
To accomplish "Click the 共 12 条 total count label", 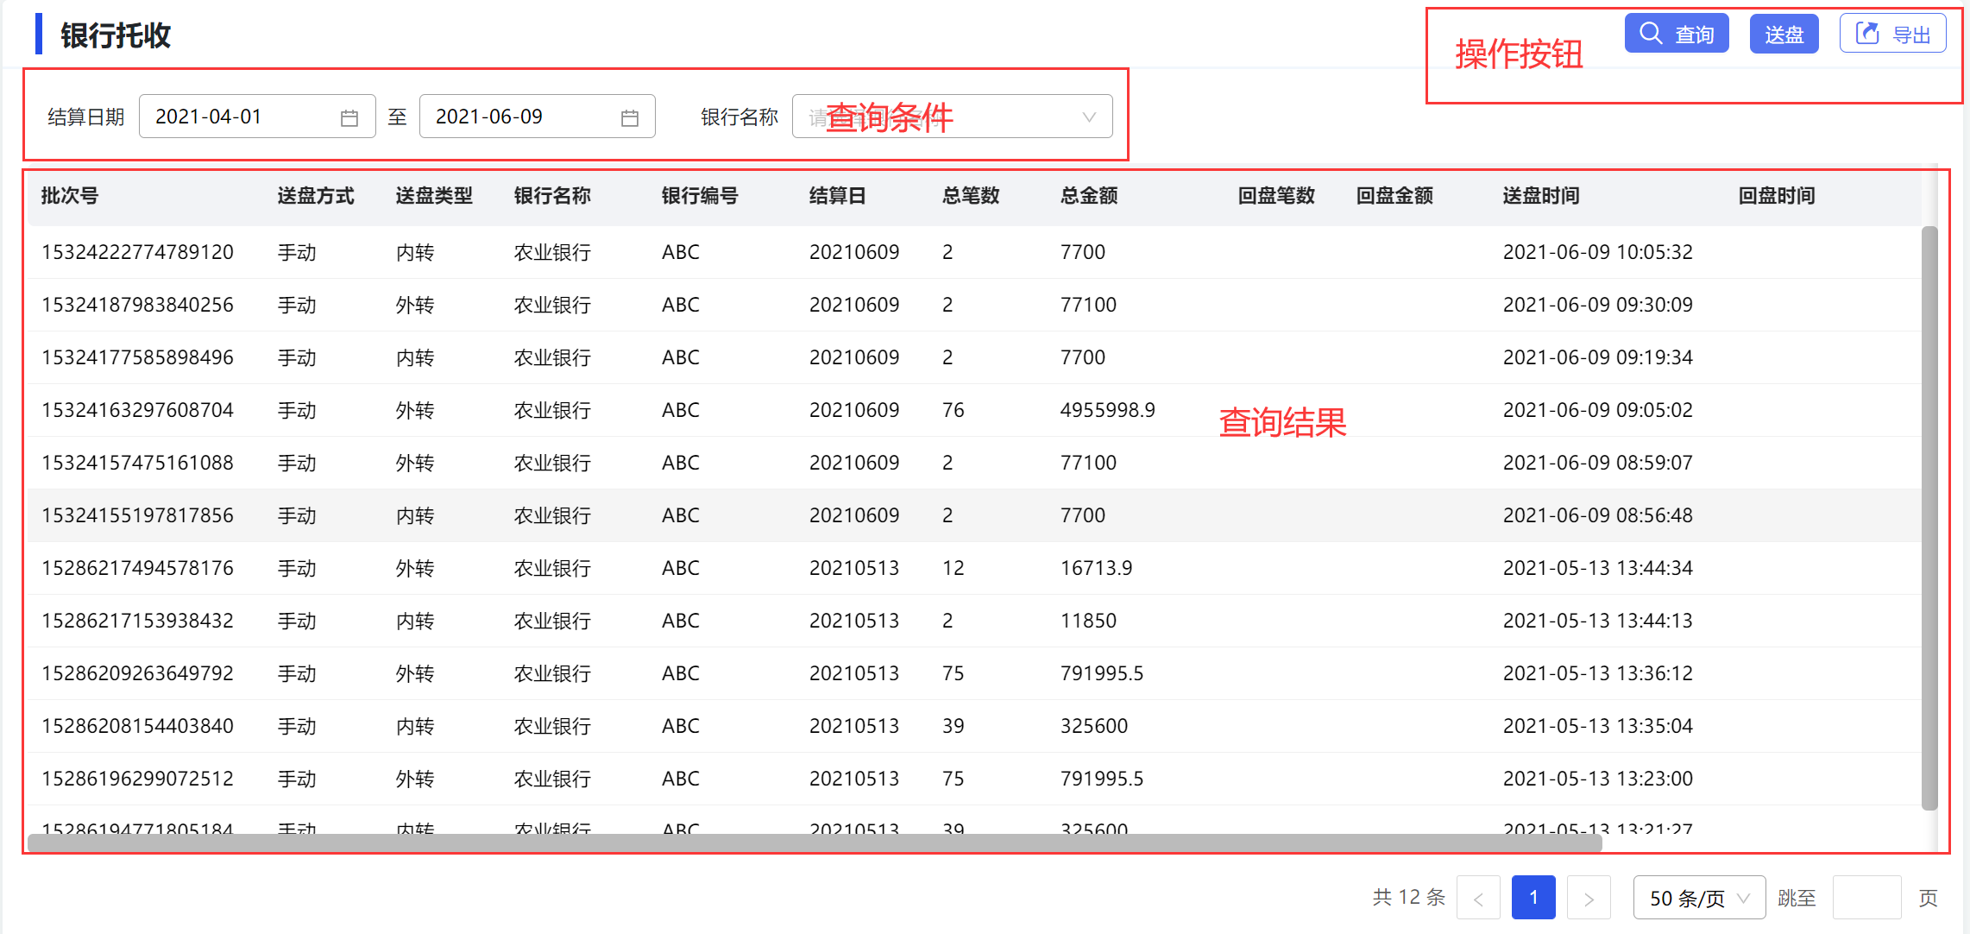I will (x=1409, y=898).
